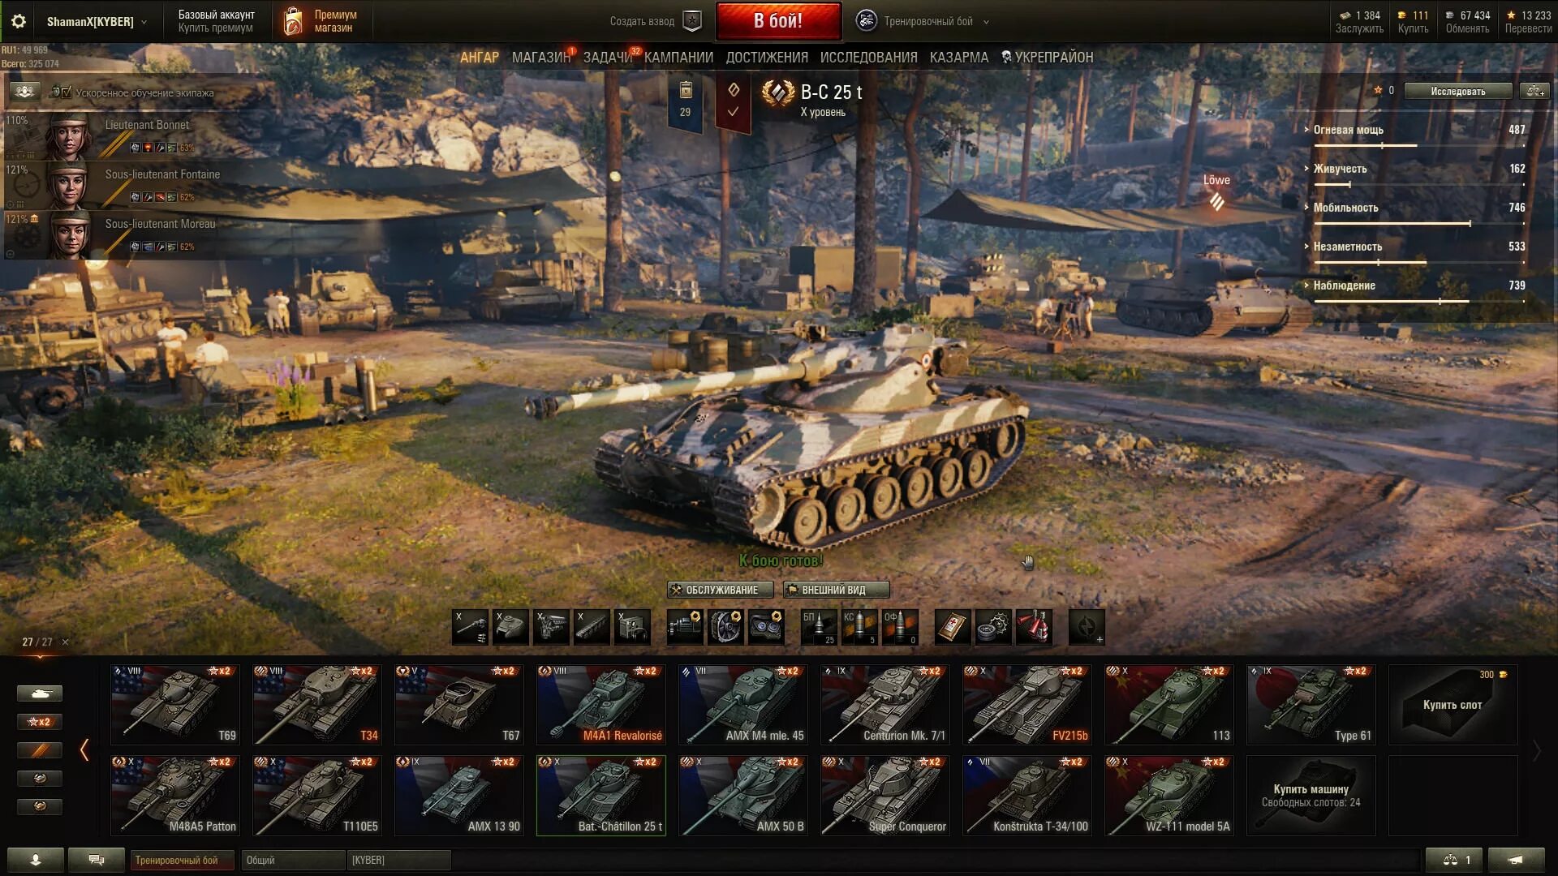Select the AMX 50 B tank thumbnail
The image size is (1558, 876).
click(x=743, y=796)
